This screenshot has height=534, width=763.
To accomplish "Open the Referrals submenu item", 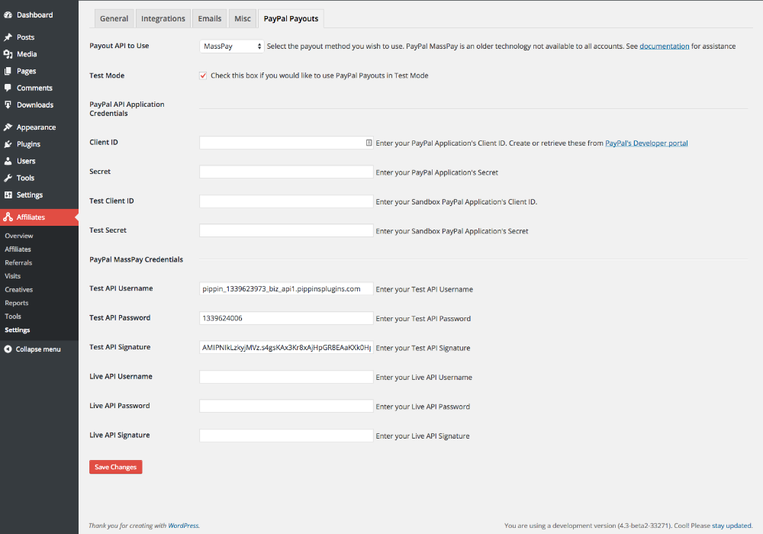I will tap(18, 262).
